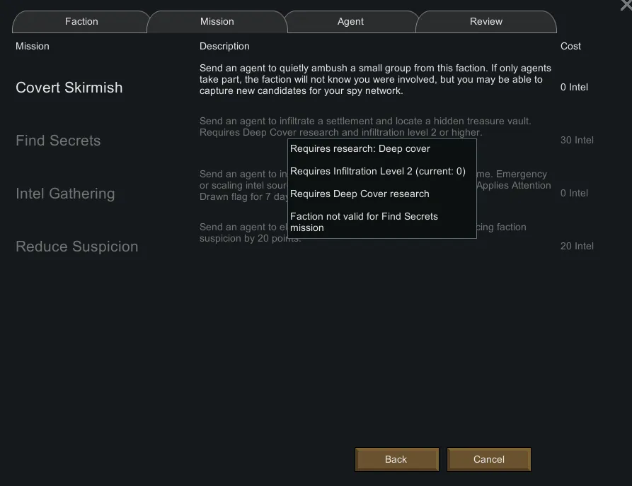Image resolution: width=632 pixels, height=486 pixels.
Task: Click the Mission column header
Action: tap(33, 47)
